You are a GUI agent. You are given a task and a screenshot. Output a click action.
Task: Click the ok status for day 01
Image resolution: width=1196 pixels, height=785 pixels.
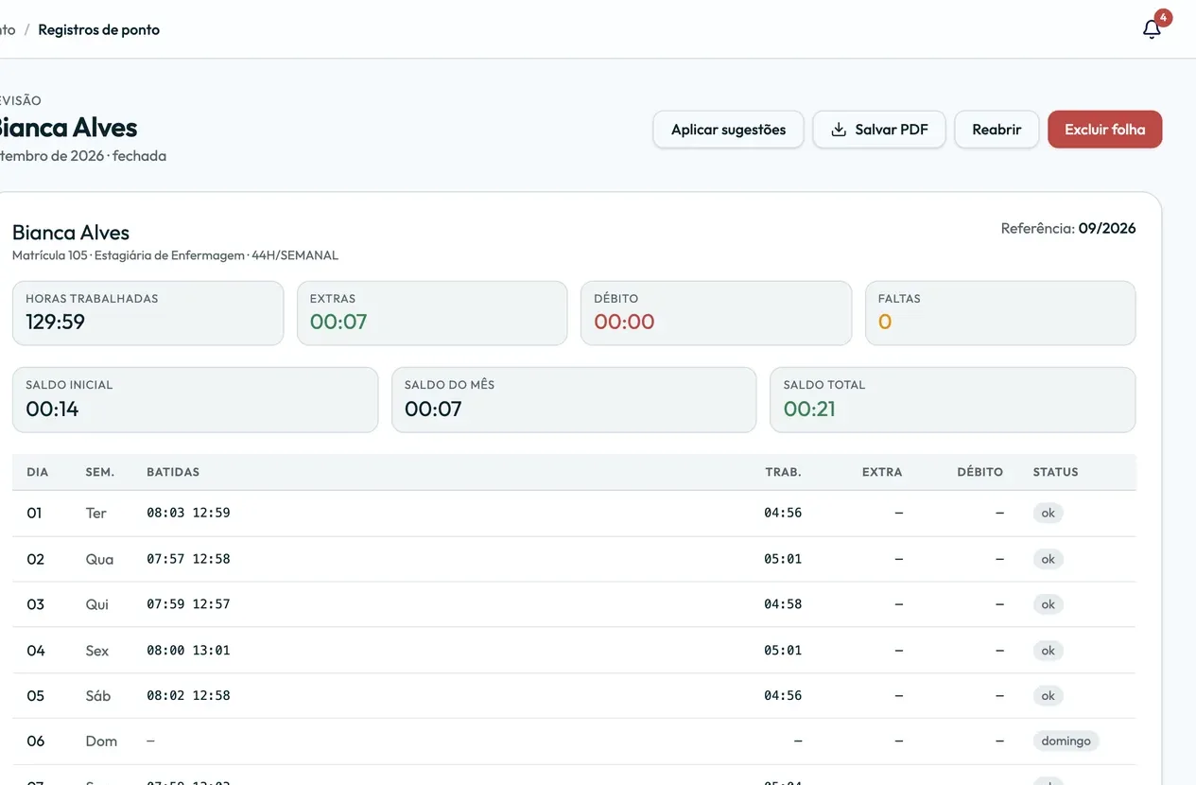(x=1048, y=513)
